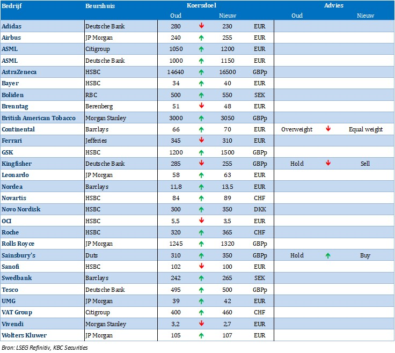The height and width of the screenshot is (353, 395).
Task: Click the green up arrow for Wolters Kluwer
Action: click(x=201, y=336)
